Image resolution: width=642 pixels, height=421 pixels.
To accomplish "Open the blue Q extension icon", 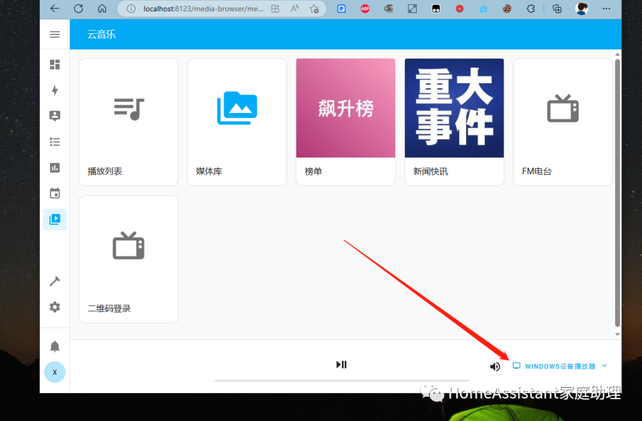I will tap(341, 8).
